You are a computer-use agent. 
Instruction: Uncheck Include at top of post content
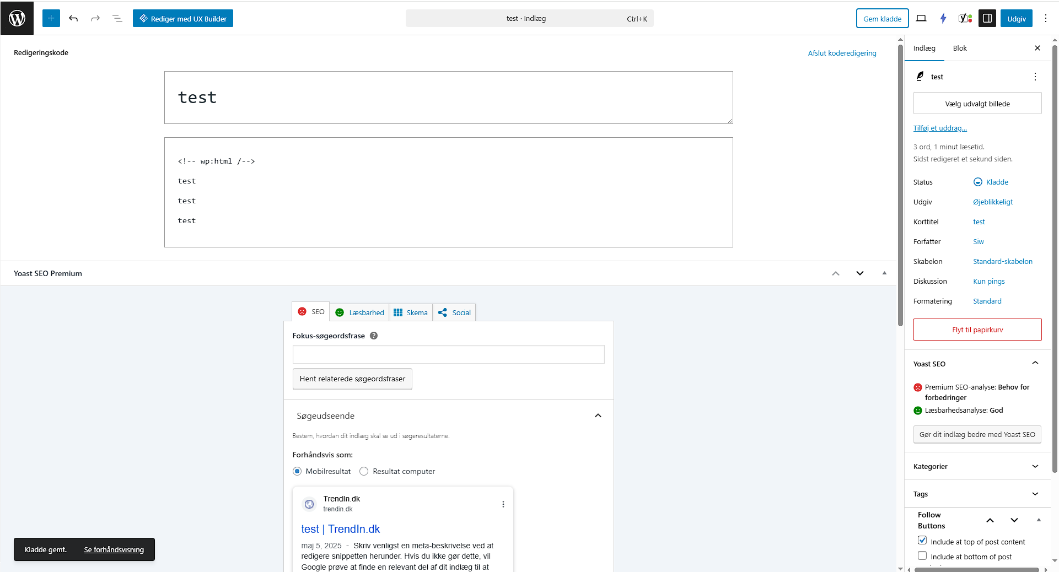[x=922, y=541]
